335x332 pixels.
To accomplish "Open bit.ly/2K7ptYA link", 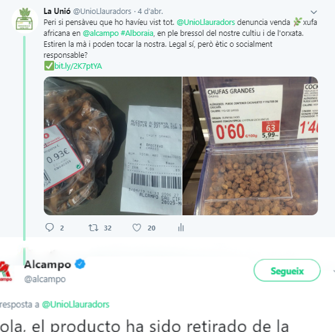I will click(x=78, y=66).
